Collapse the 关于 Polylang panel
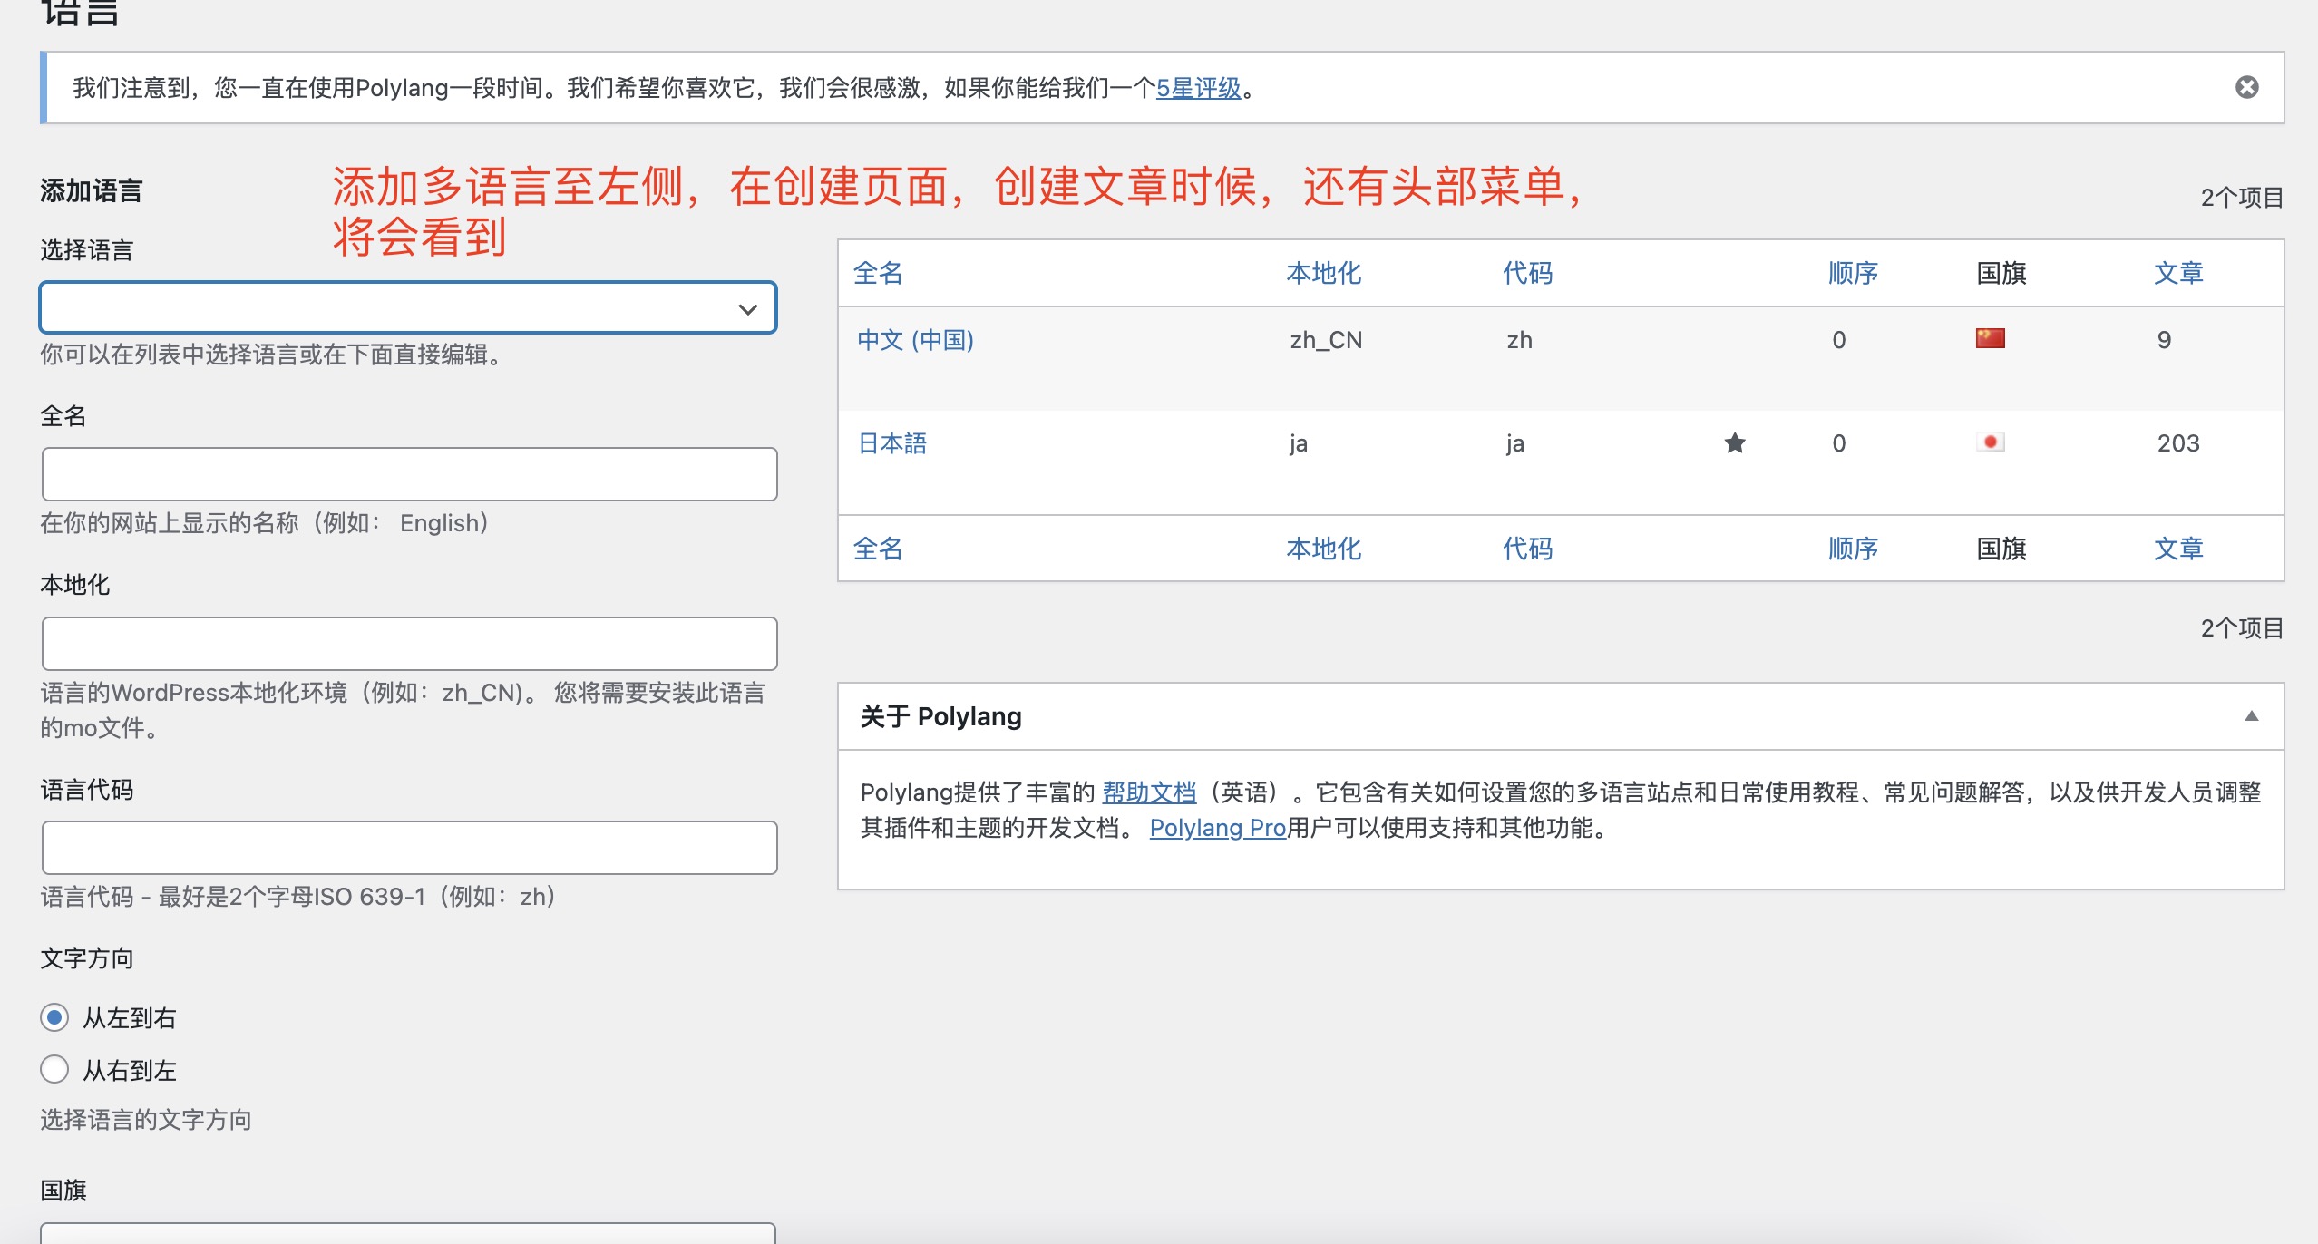 2251,716
